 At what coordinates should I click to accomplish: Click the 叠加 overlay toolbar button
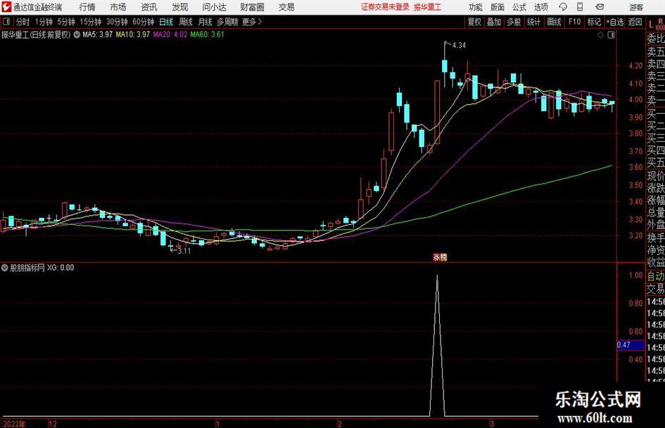point(494,22)
